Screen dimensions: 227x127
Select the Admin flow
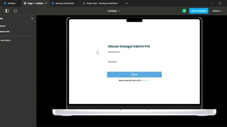pyautogui.click(x=3, y=26)
